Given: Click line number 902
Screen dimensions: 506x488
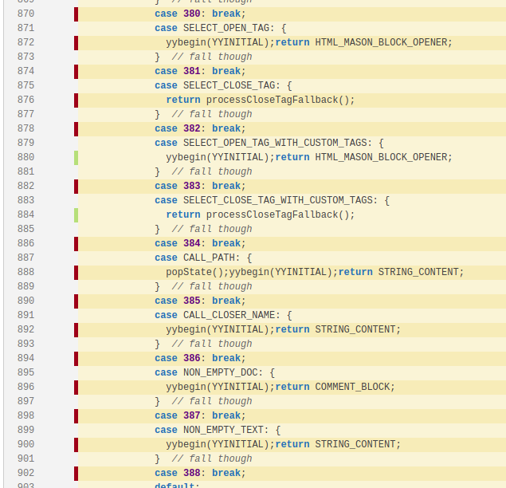Looking at the screenshot, I should 25,473.
